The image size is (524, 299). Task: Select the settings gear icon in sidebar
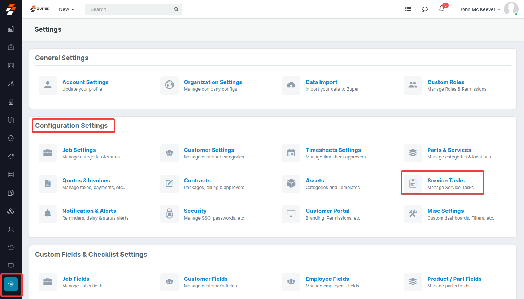11,284
